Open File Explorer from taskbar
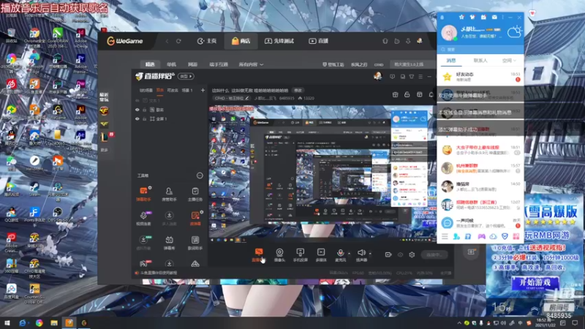 click(x=54, y=322)
